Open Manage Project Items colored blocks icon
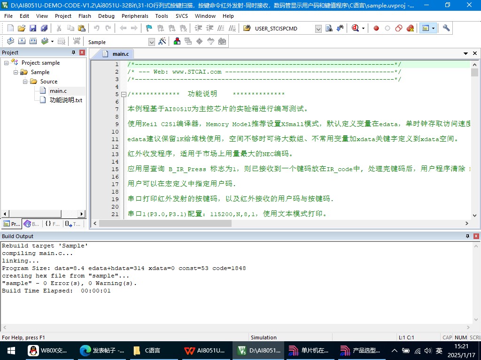Screen dimensions: 481x360 [177, 41]
